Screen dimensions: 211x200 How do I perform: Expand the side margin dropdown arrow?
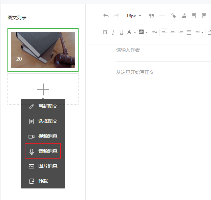tap(202, 32)
